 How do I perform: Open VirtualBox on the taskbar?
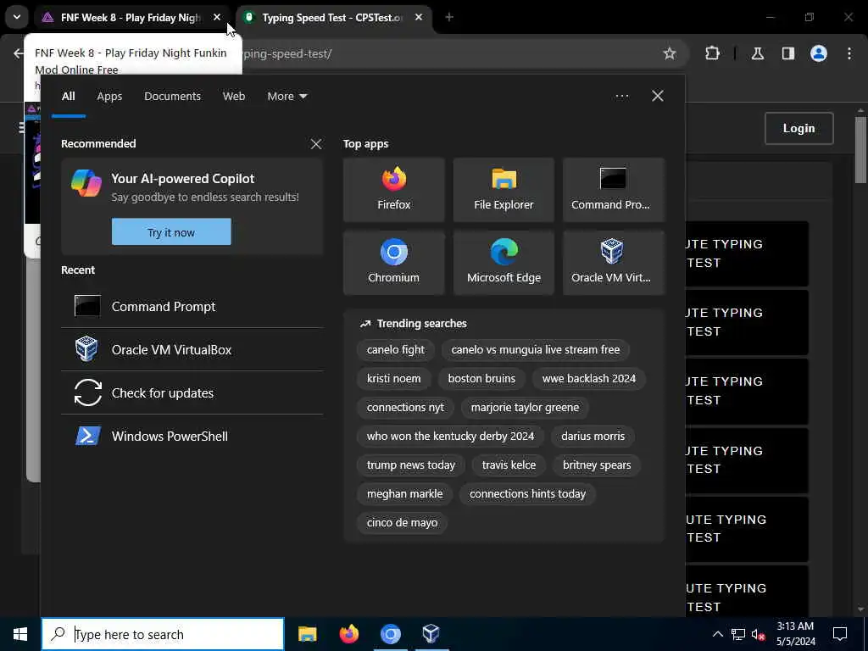click(431, 634)
